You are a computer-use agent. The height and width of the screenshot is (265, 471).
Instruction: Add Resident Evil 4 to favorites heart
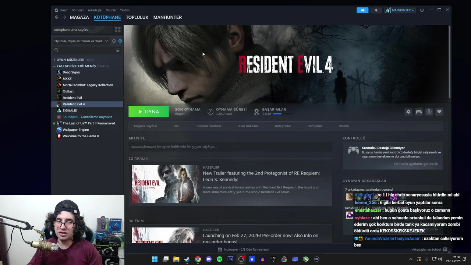439,112
